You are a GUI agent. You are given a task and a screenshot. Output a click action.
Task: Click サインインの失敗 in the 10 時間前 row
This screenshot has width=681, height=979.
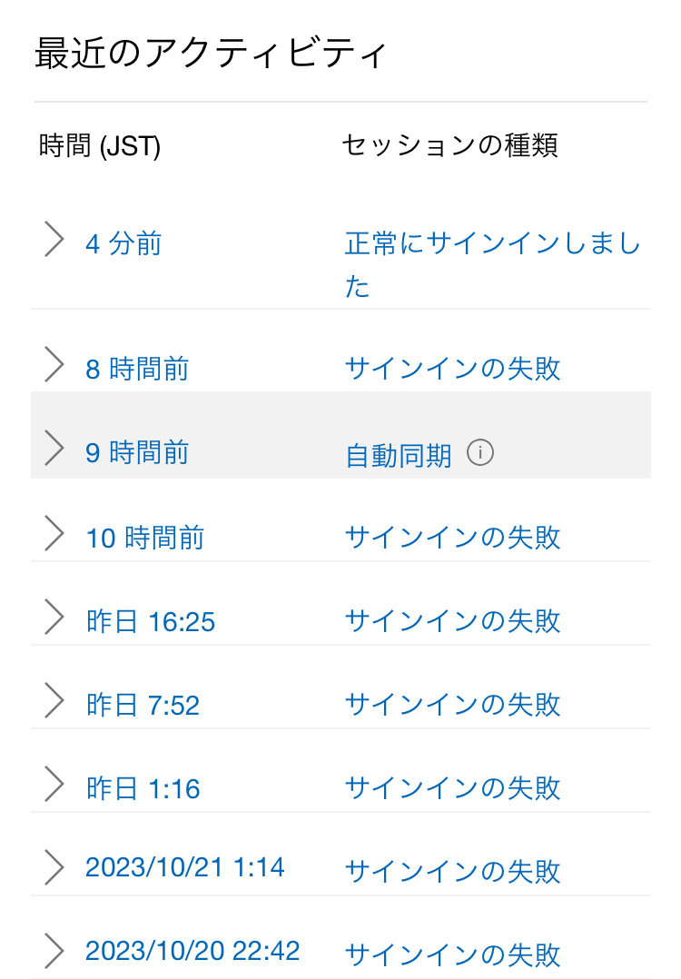453,538
